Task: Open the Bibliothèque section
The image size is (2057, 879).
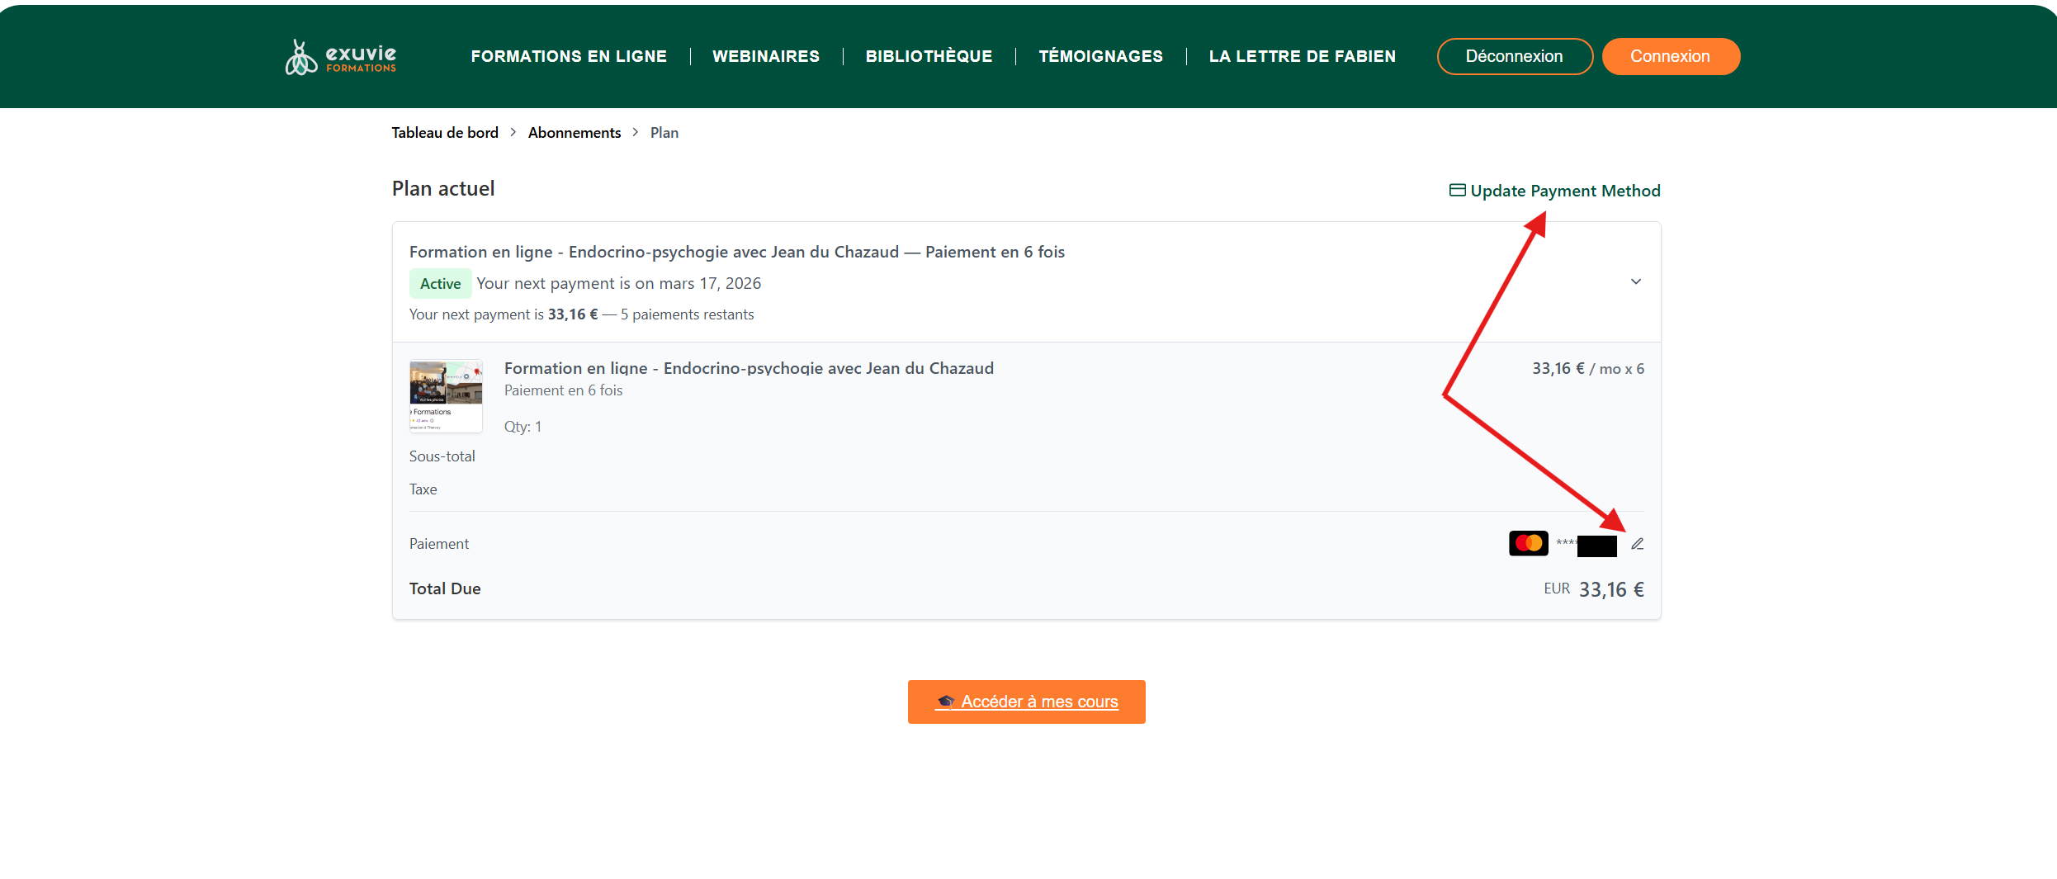Action: (929, 56)
